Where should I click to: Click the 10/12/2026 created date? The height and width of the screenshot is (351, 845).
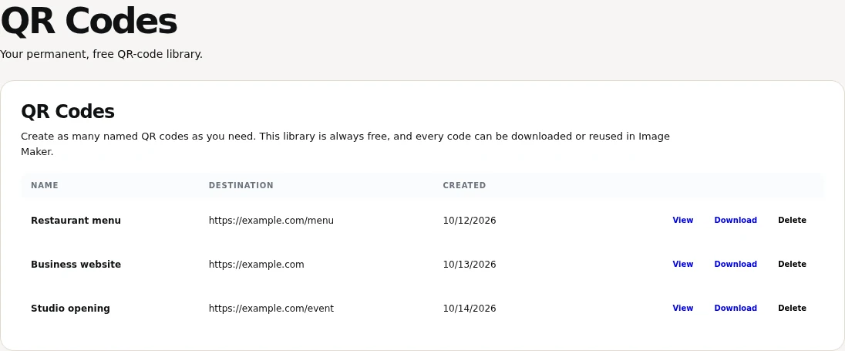470,221
